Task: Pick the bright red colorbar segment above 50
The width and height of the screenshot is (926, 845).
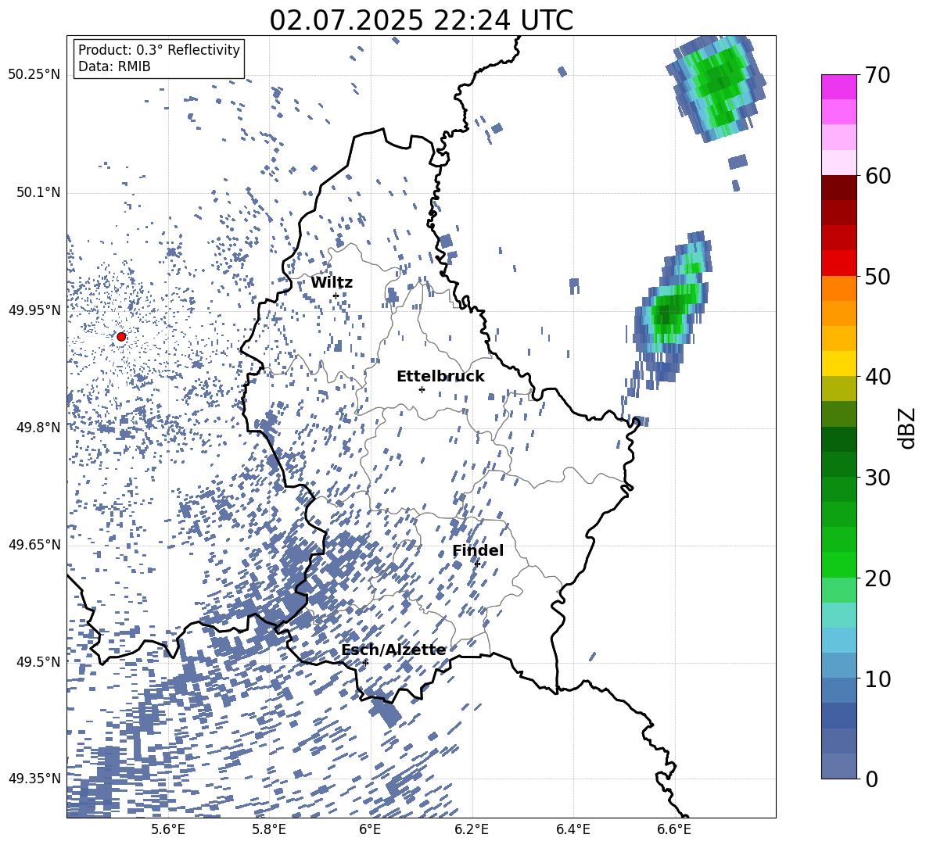Action: [x=838, y=263]
